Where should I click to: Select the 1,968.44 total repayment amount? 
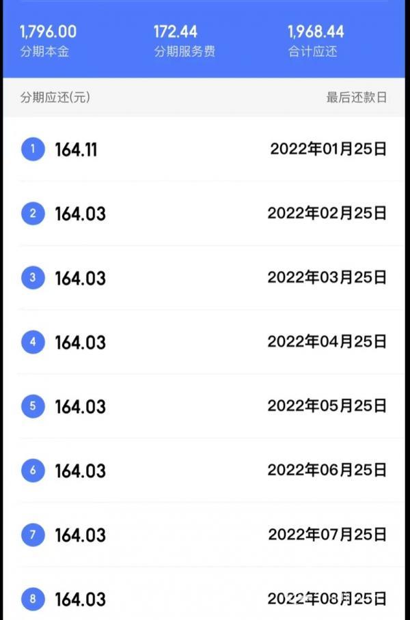(x=316, y=31)
